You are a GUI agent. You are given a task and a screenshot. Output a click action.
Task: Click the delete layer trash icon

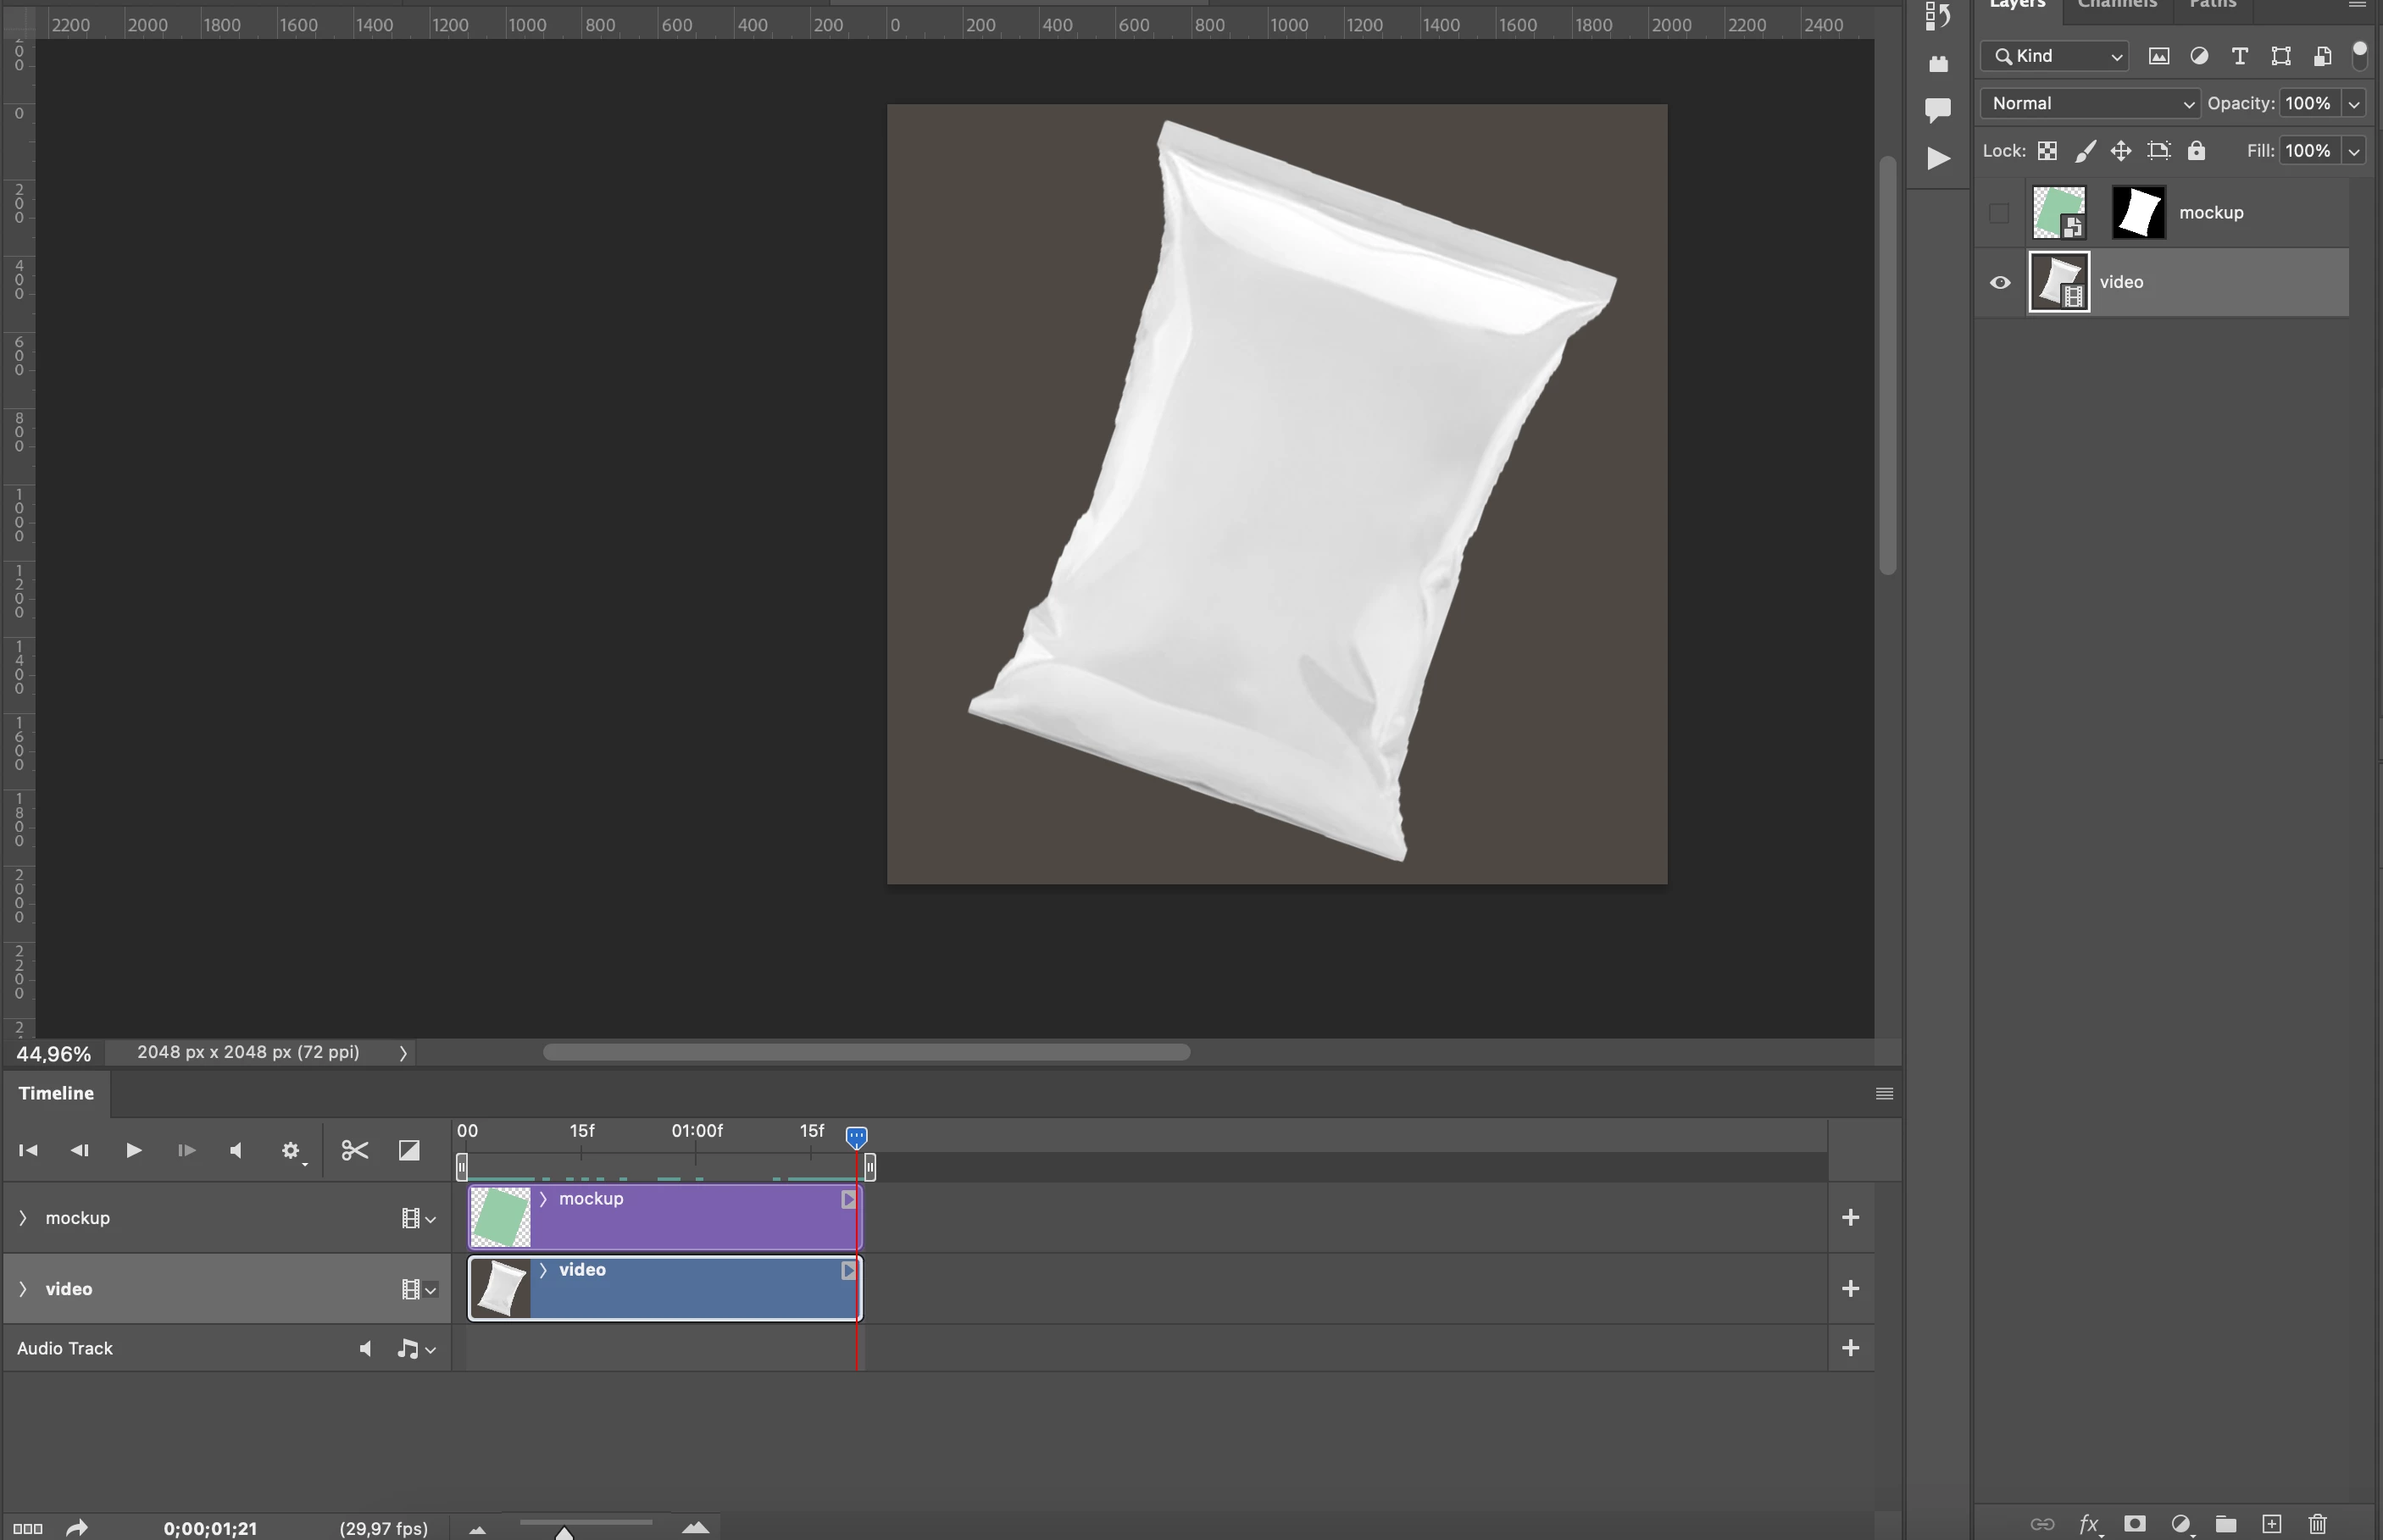tap(2317, 1524)
